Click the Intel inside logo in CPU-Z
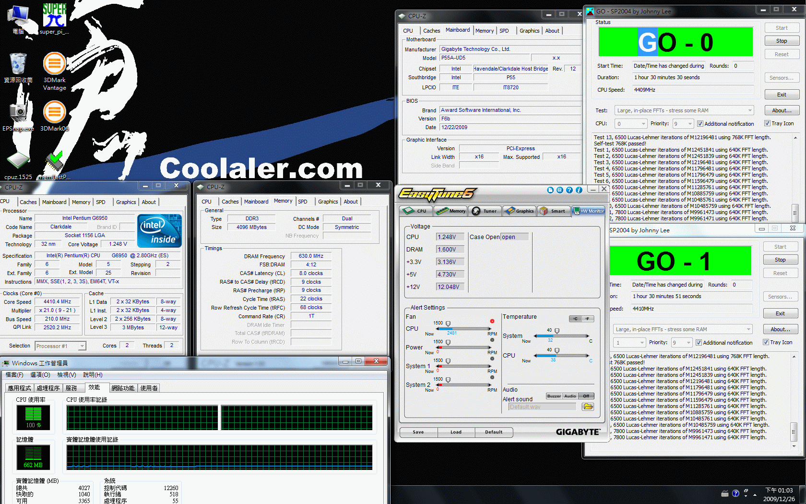Viewport: 806px width, 504px height. point(160,231)
